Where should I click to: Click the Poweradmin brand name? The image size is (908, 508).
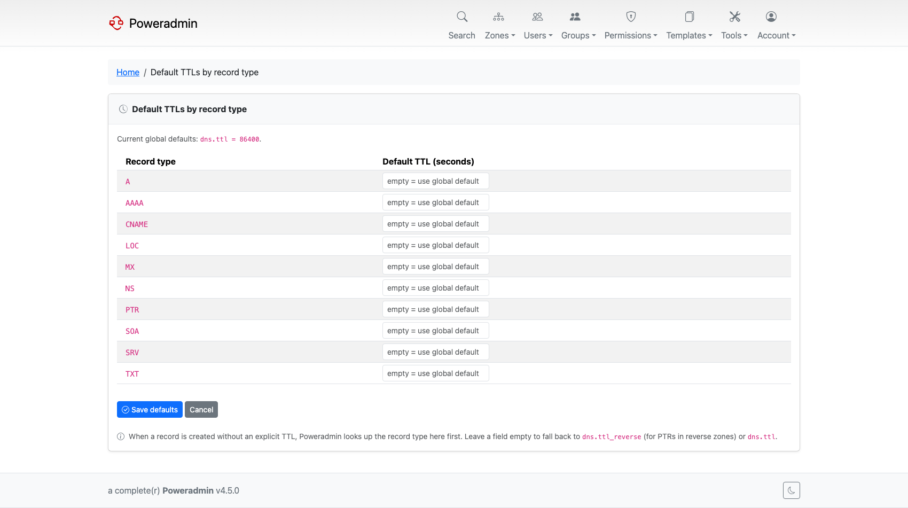click(x=163, y=23)
